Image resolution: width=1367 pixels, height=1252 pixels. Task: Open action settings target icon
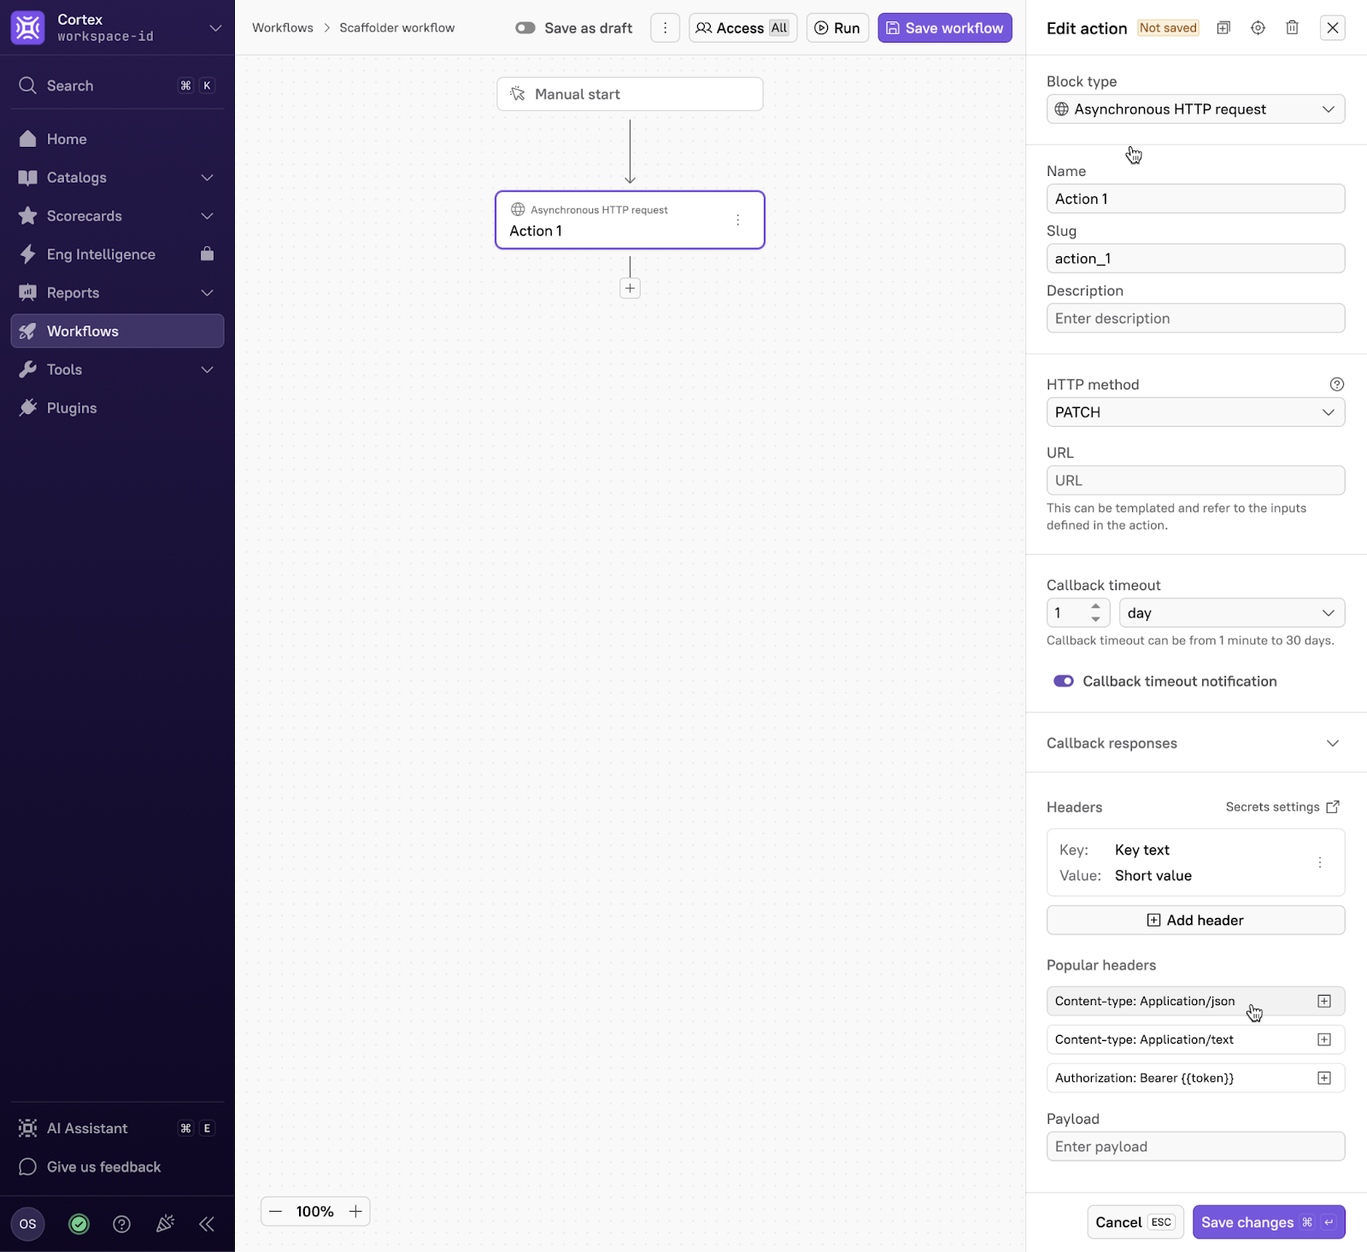click(x=1258, y=28)
